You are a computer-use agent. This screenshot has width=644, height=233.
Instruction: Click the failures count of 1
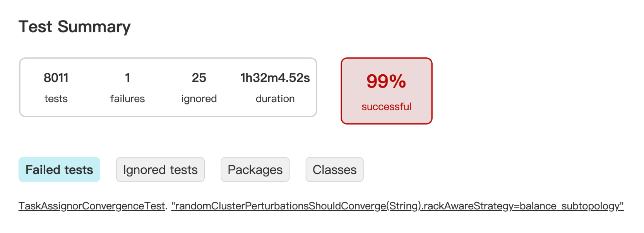[127, 78]
